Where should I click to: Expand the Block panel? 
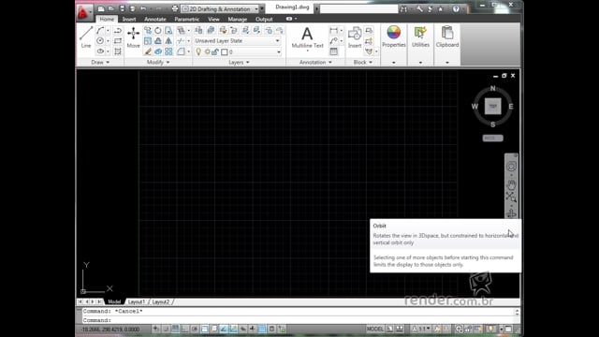tap(362, 62)
